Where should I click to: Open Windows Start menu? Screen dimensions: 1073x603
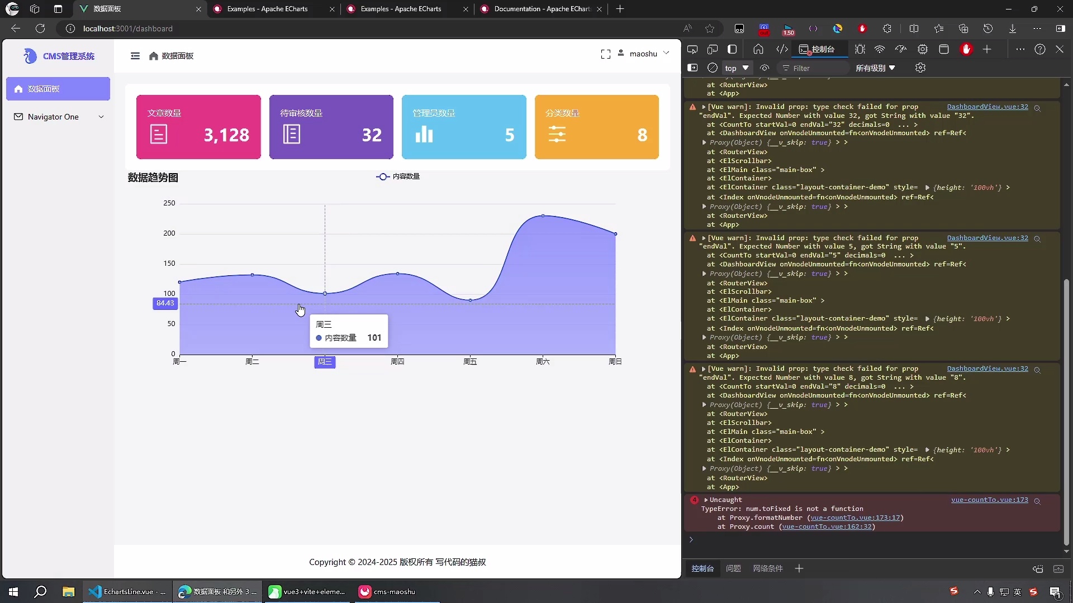(x=13, y=592)
